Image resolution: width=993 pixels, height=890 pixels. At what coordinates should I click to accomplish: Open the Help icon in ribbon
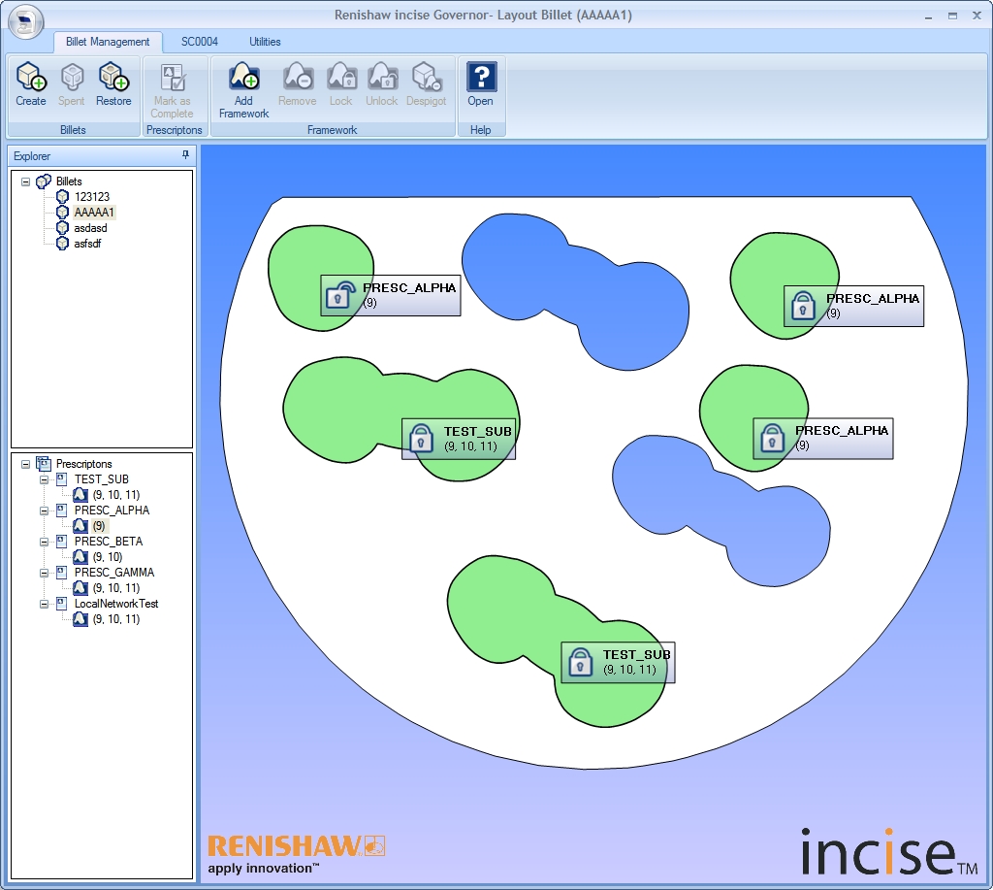point(481,78)
